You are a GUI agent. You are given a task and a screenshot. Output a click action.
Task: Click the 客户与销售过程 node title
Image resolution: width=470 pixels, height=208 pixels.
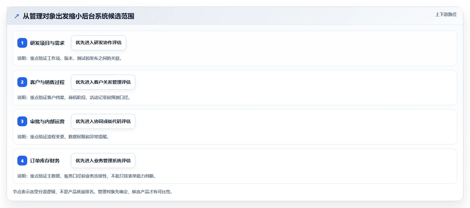(x=47, y=82)
